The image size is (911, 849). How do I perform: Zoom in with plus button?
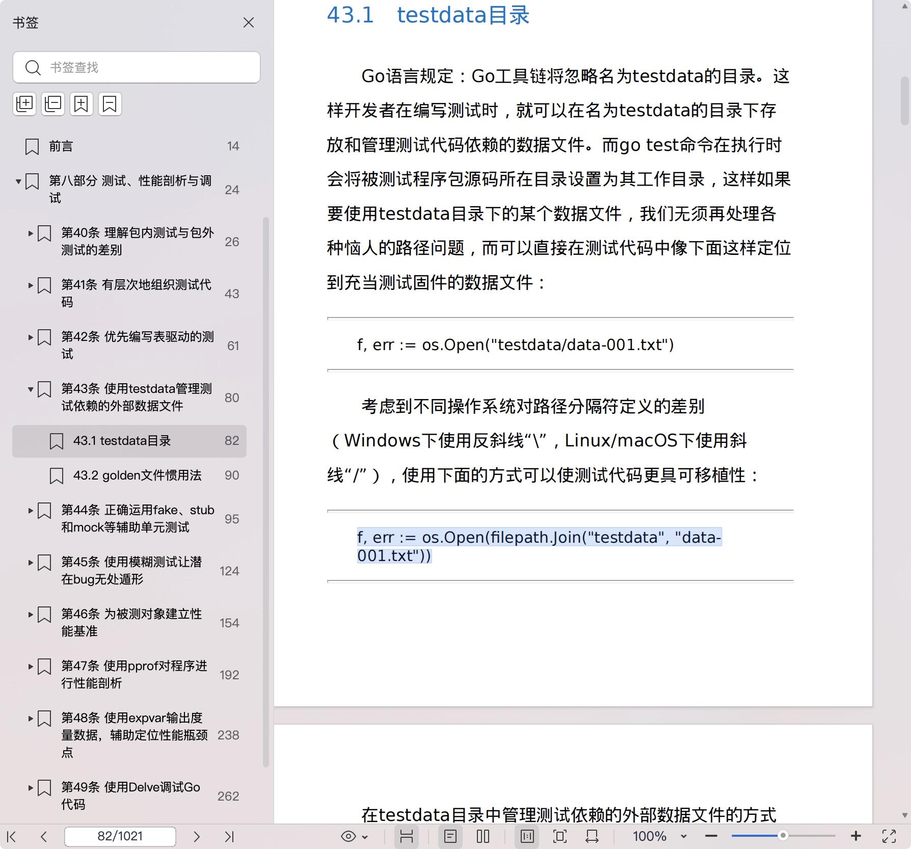856,836
